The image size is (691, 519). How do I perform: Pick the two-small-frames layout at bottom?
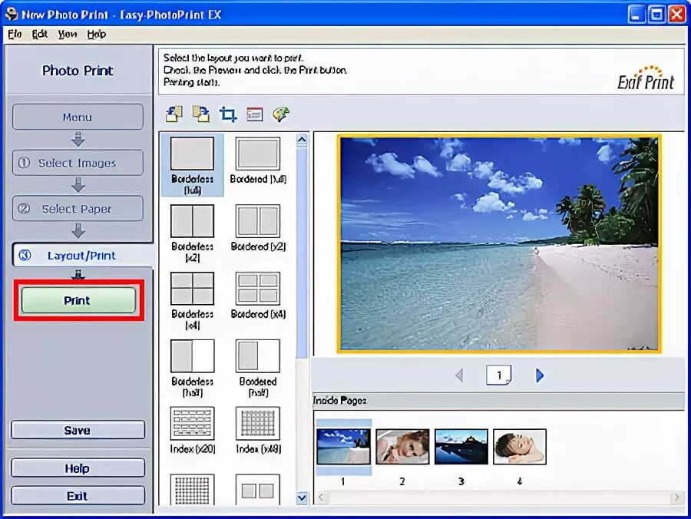[258, 490]
